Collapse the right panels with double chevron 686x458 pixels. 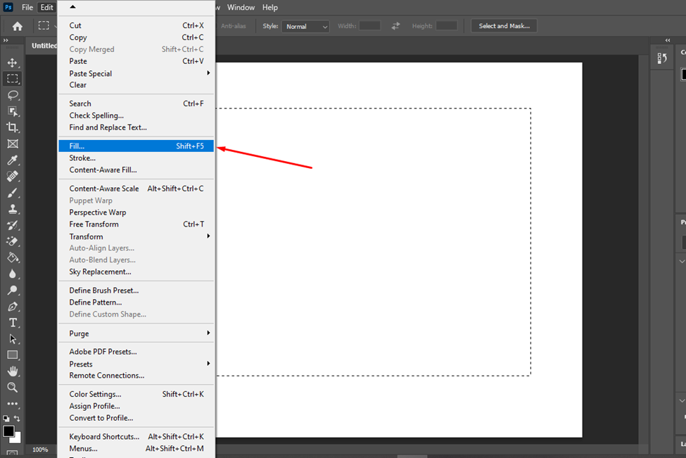point(668,40)
